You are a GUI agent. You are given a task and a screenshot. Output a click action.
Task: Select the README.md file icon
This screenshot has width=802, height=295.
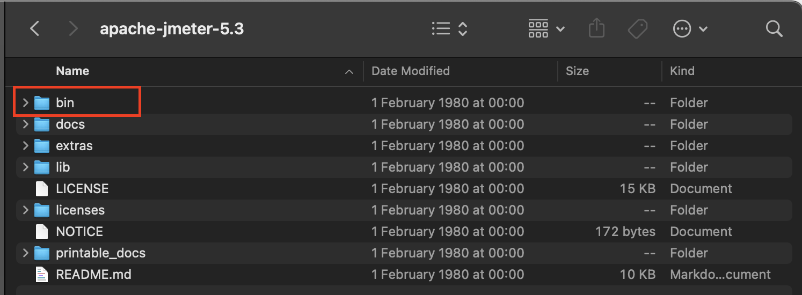click(x=42, y=275)
